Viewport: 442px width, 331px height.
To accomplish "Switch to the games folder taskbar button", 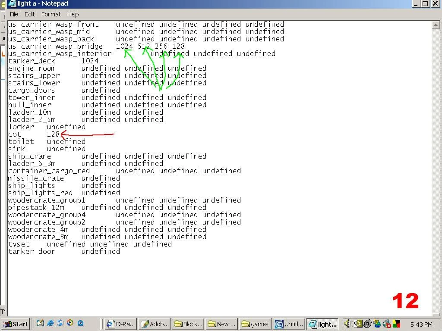I will tap(255, 324).
